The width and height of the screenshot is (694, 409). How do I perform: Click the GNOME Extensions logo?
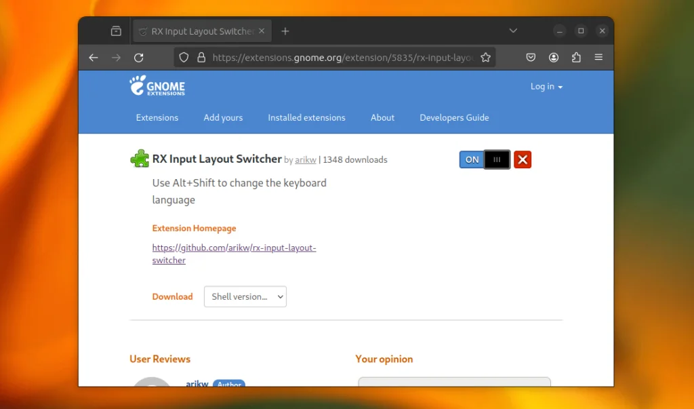157,86
